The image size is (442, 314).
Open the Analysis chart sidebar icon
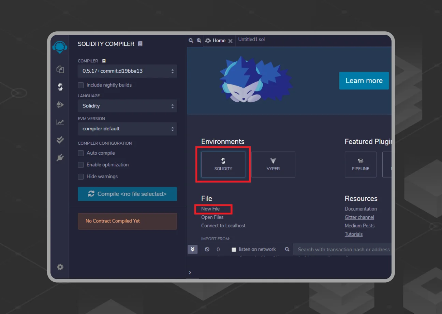pyautogui.click(x=60, y=122)
